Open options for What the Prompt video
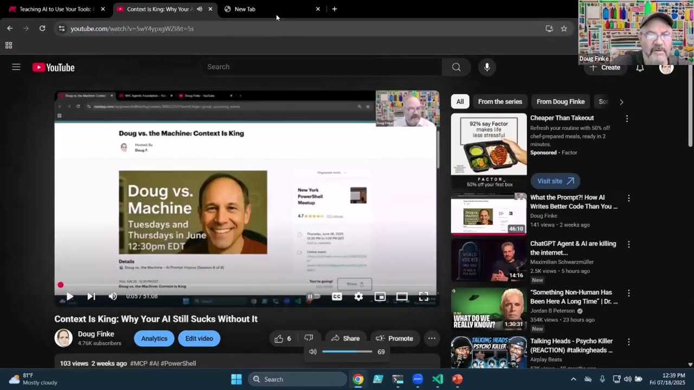The image size is (694, 390). [629, 199]
